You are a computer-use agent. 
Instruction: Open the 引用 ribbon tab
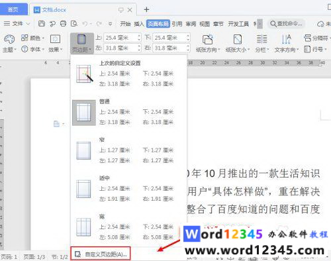pos(177,24)
